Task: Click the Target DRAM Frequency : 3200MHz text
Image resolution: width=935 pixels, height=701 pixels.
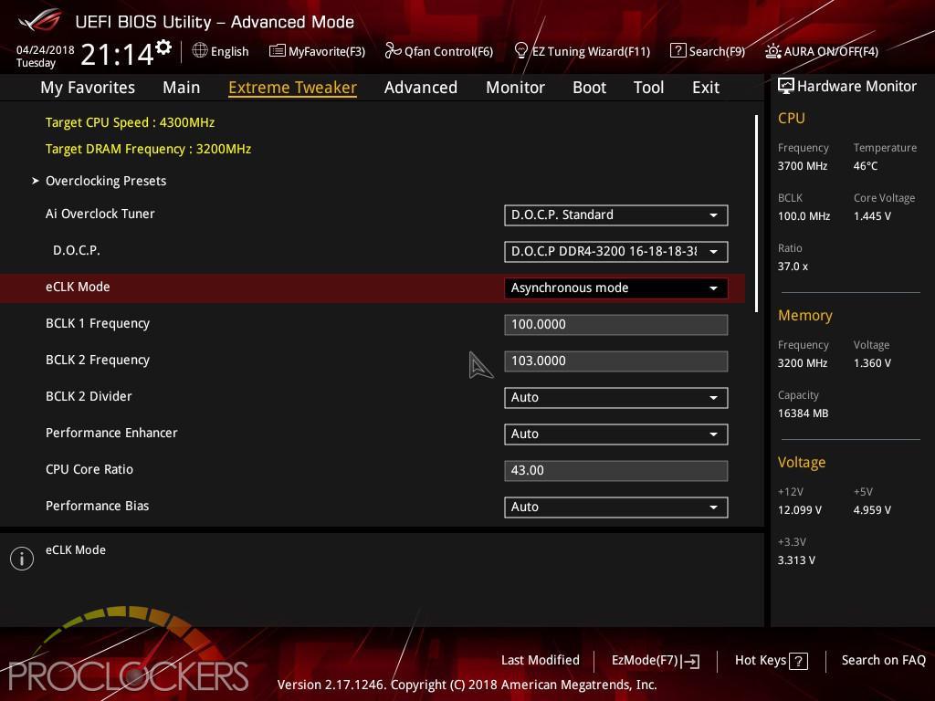Action: [149, 149]
